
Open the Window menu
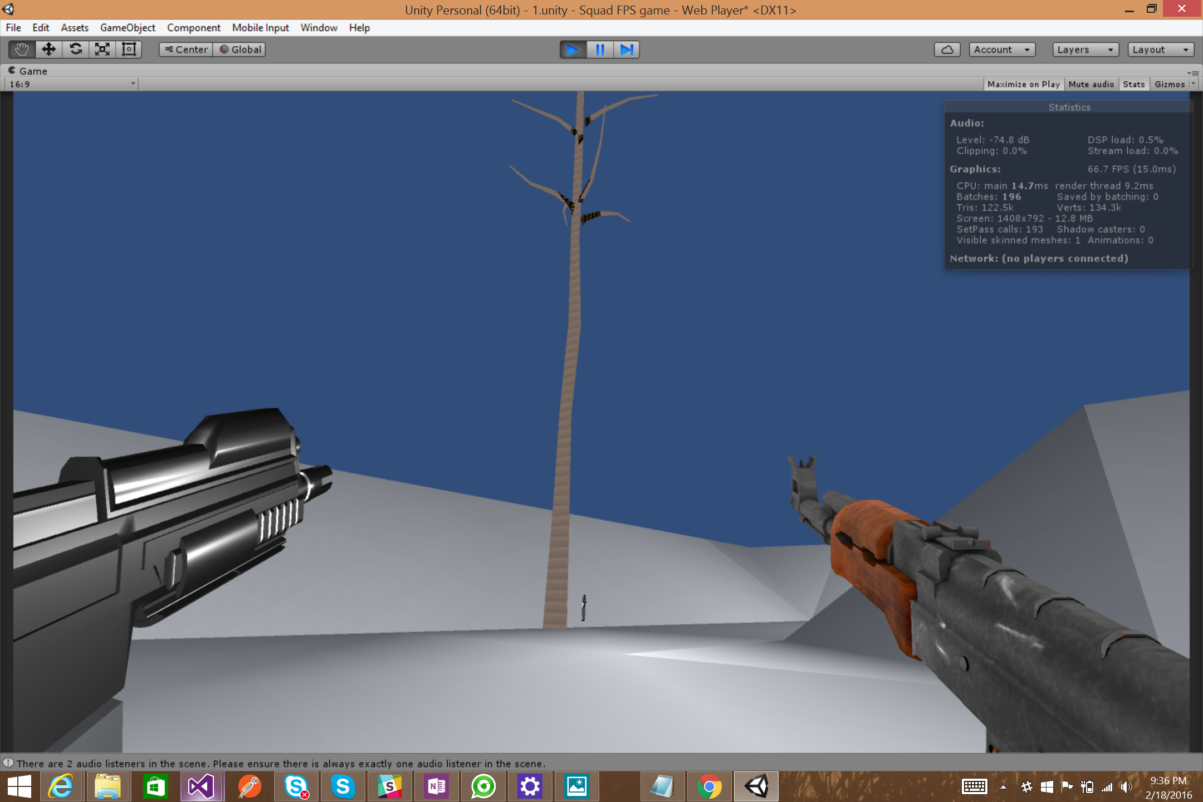[319, 27]
